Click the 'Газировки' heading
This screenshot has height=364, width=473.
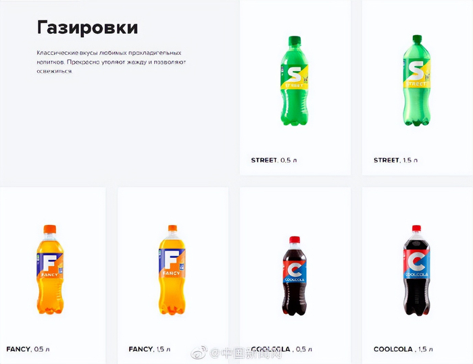87,28
